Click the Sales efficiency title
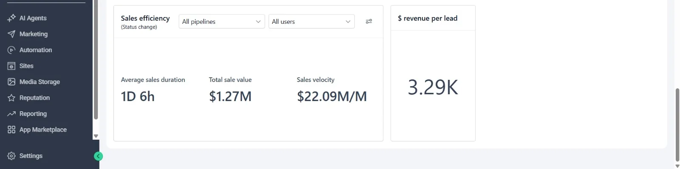Image resolution: width=680 pixels, height=169 pixels. pos(145,18)
